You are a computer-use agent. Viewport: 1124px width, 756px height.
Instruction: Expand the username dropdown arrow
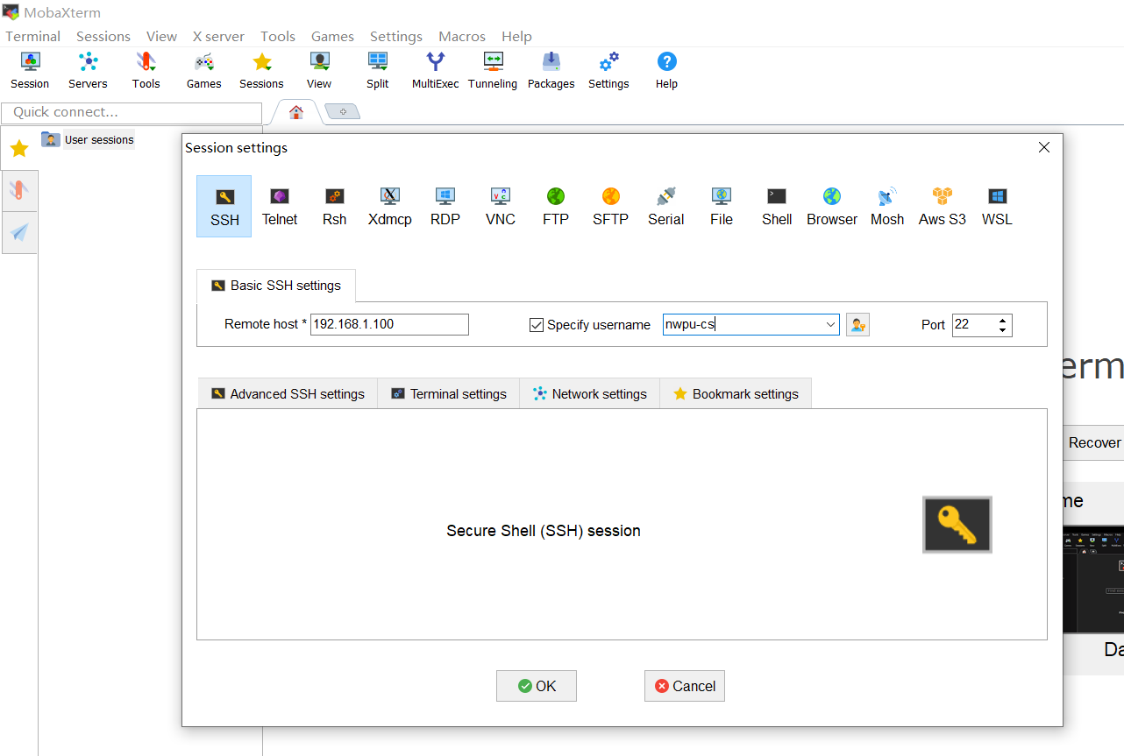click(x=830, y=325)
